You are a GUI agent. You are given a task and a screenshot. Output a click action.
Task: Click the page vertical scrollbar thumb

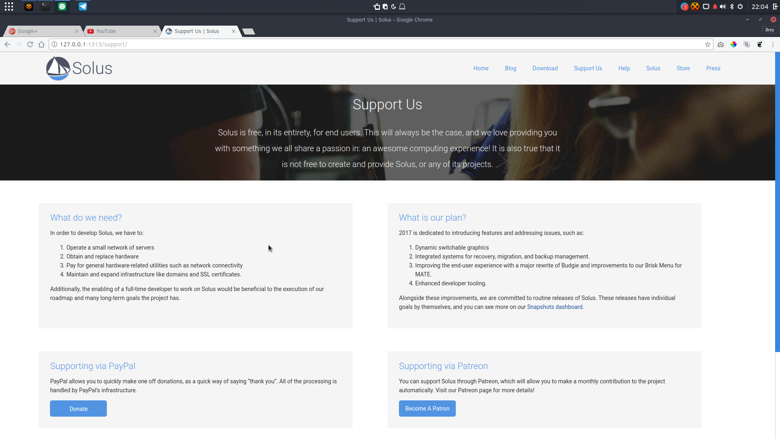778,202
